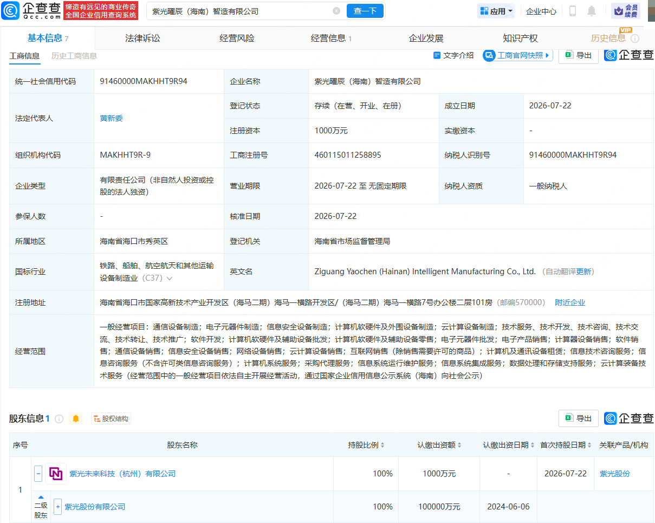655x523 pixels.
Task: Open the 历史信息 VIP tab
Action: click(x=608, y=38)
